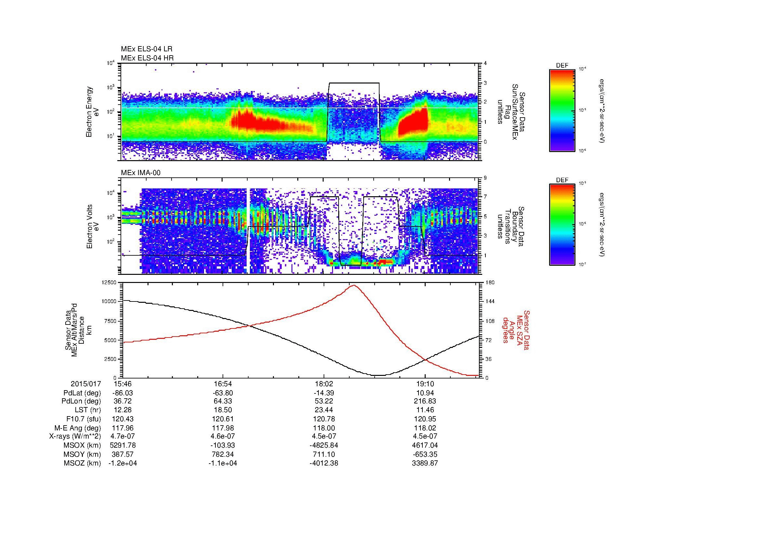
Task: Click the LST value 23.44
Action: coord(324,410)
